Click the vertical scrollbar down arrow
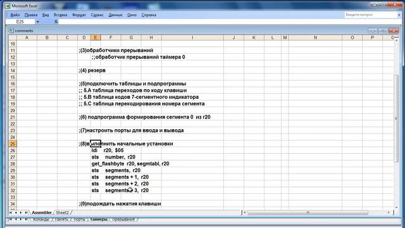Viewport: 405px width, 228px height. (396, 207)
